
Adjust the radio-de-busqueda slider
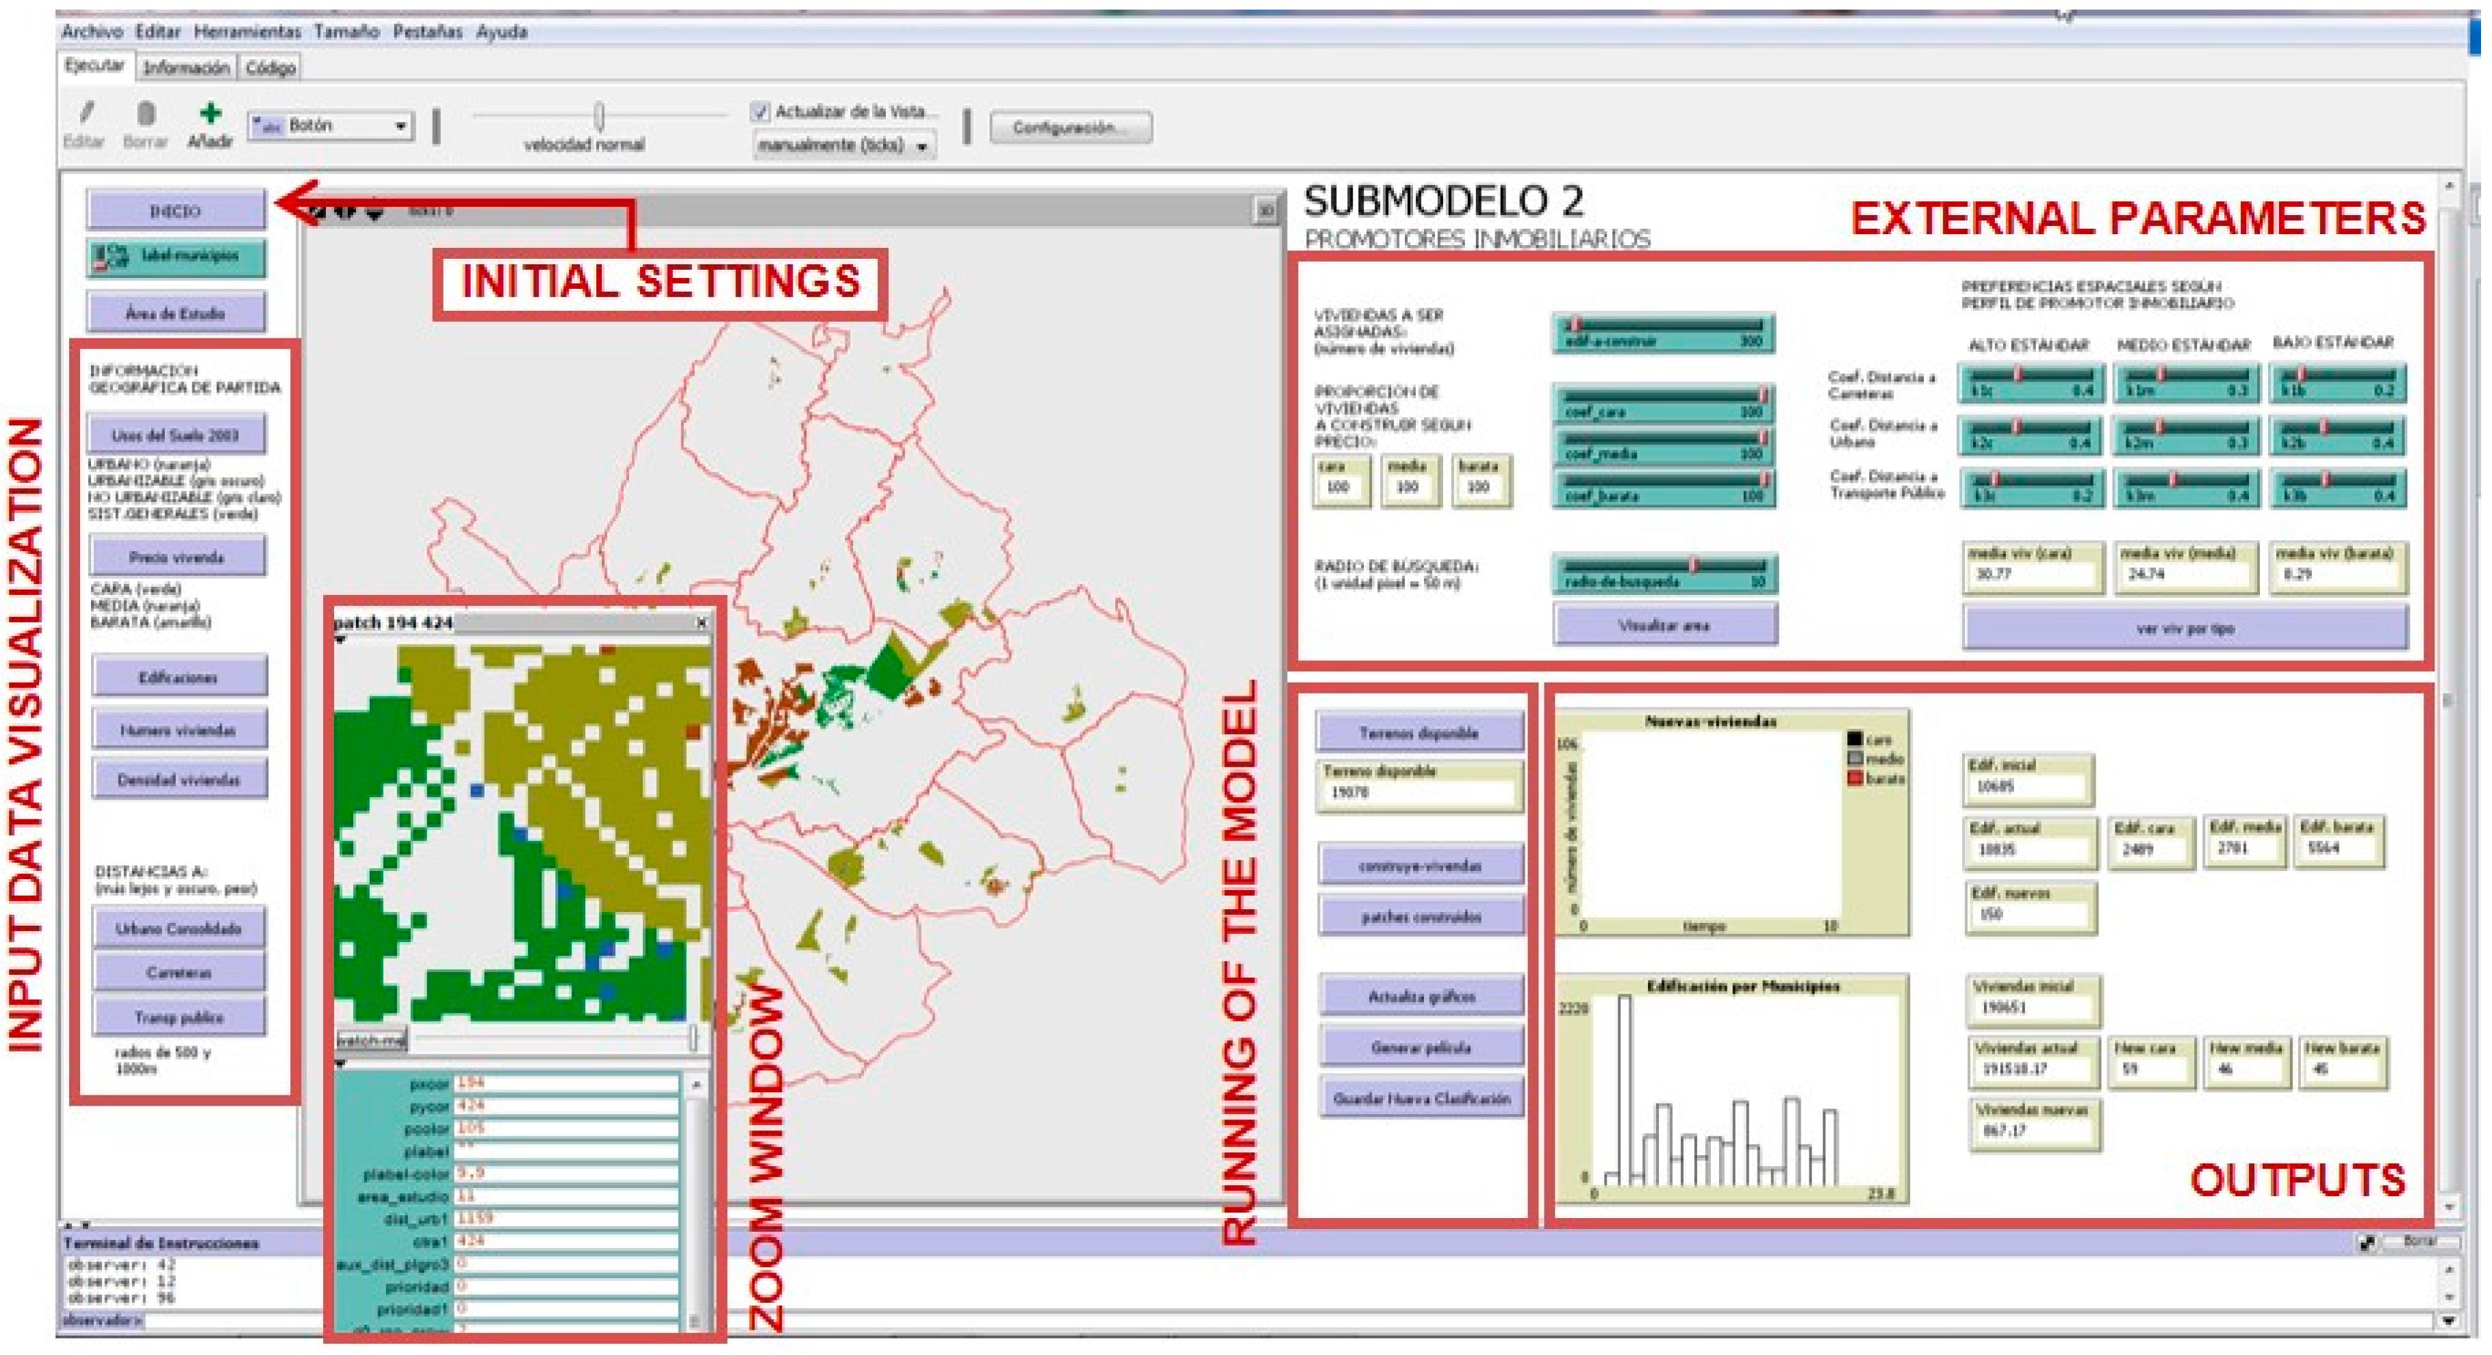[1665, 572]
